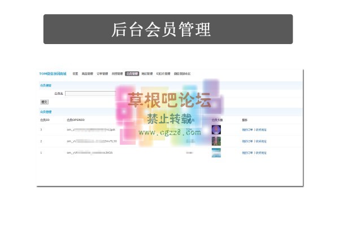Open 幻灯片管理 in the navigation
The image size is (339, 226).
pyautogui.click(x=163, y=74)
